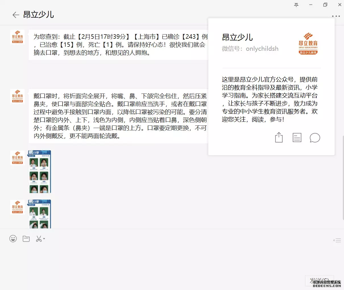
Task: Open the second mask-wearing guide image
Action: point(40,214)
